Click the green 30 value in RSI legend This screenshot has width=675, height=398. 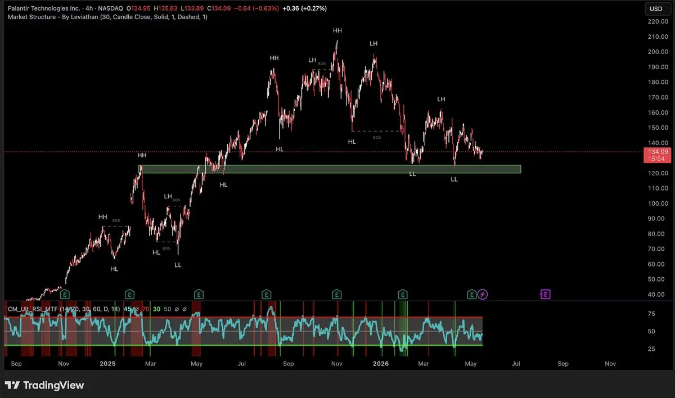click(x=156, y=309)
